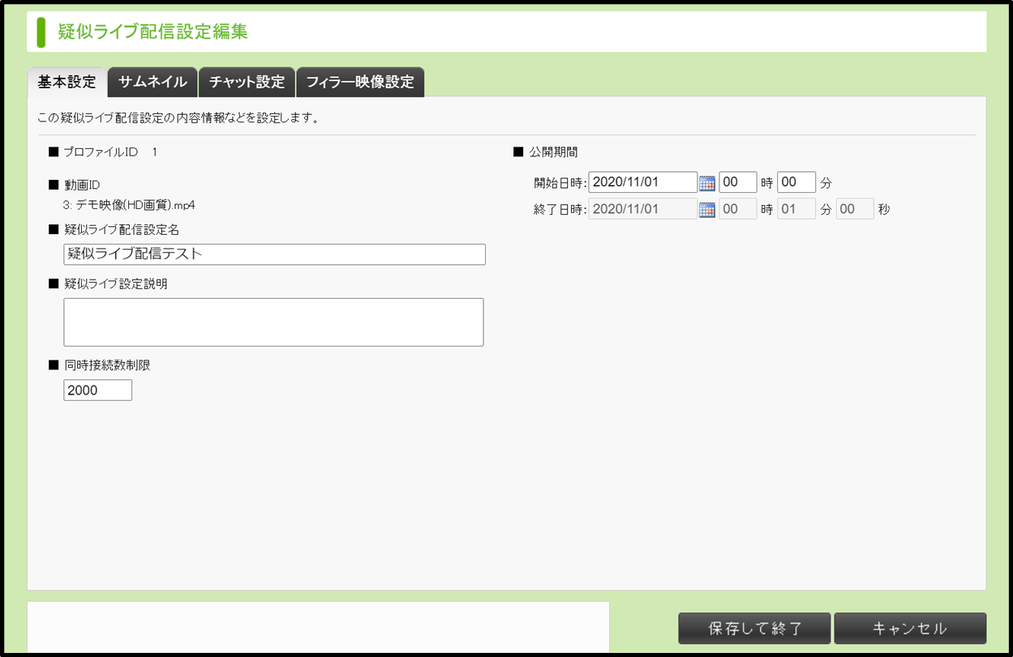Click the 動画ID label
Image resolution: width=1013 pixels, height=657 pixels.
click(82, 186)
